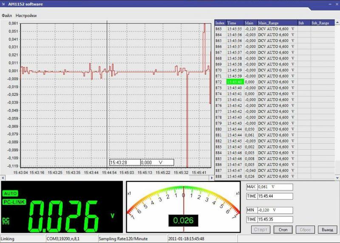Minimize the AM1152 software window
Image resolution: width=340 pixels, height=243 pixels.
[x=330, y=4]
